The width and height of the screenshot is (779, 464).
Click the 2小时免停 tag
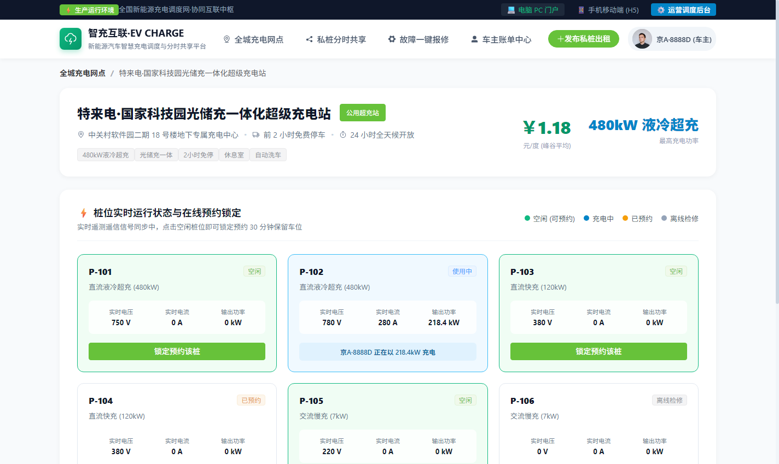(x=198, y=155)
